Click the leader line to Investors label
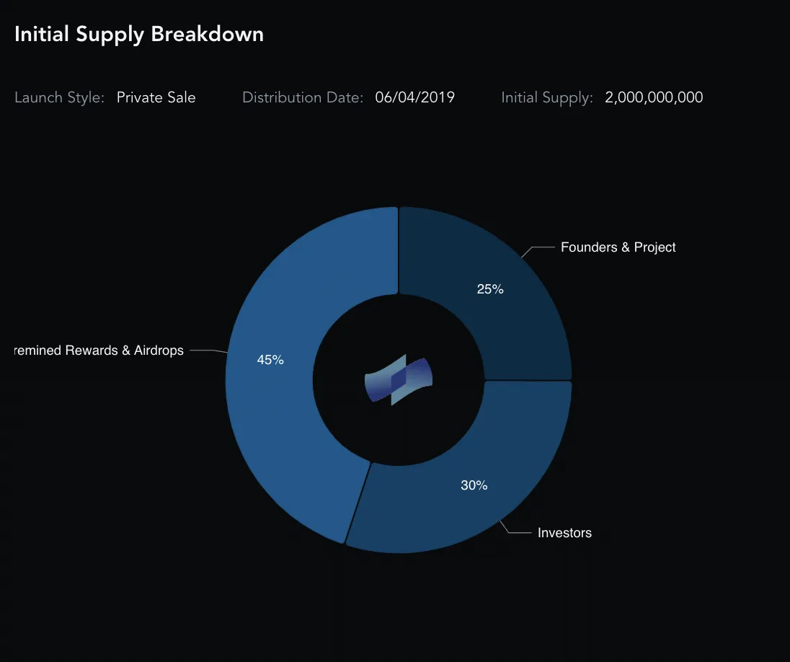The height and width of the screenshot is (662, 790). point(515,527)
